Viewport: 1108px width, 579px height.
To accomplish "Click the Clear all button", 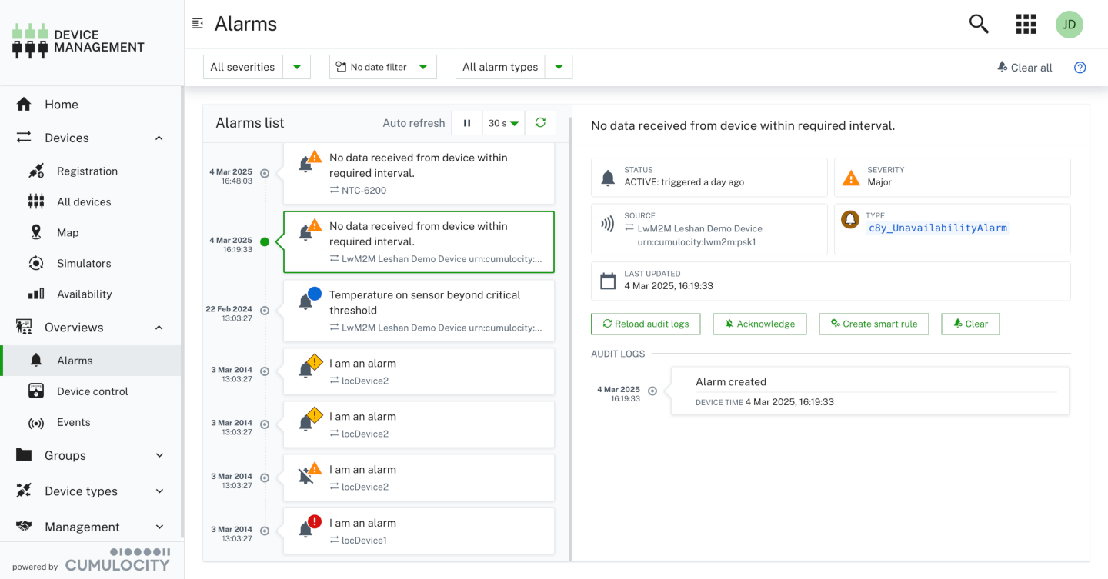I will pos(1024,68).
